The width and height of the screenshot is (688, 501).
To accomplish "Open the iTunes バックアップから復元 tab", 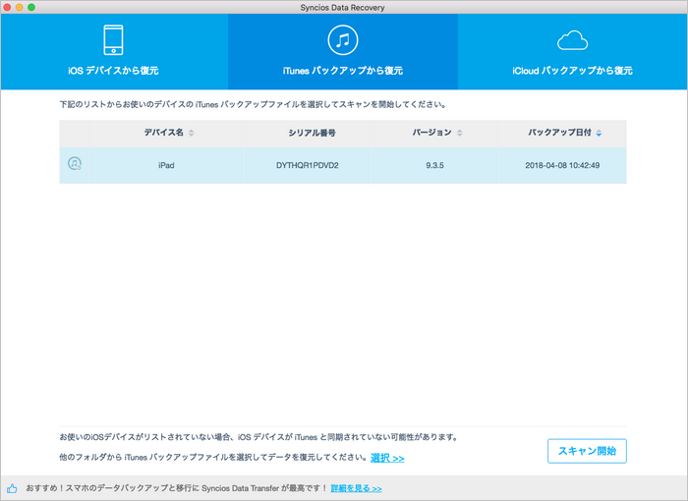I will click(x=343, y=52).
